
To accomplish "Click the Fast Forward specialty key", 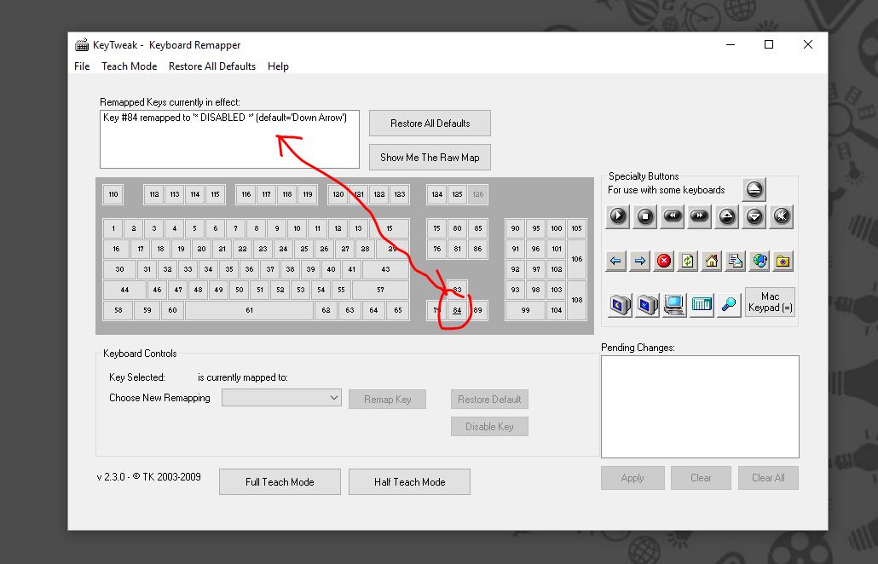I will pyautogui.click(x=699, y=217).
